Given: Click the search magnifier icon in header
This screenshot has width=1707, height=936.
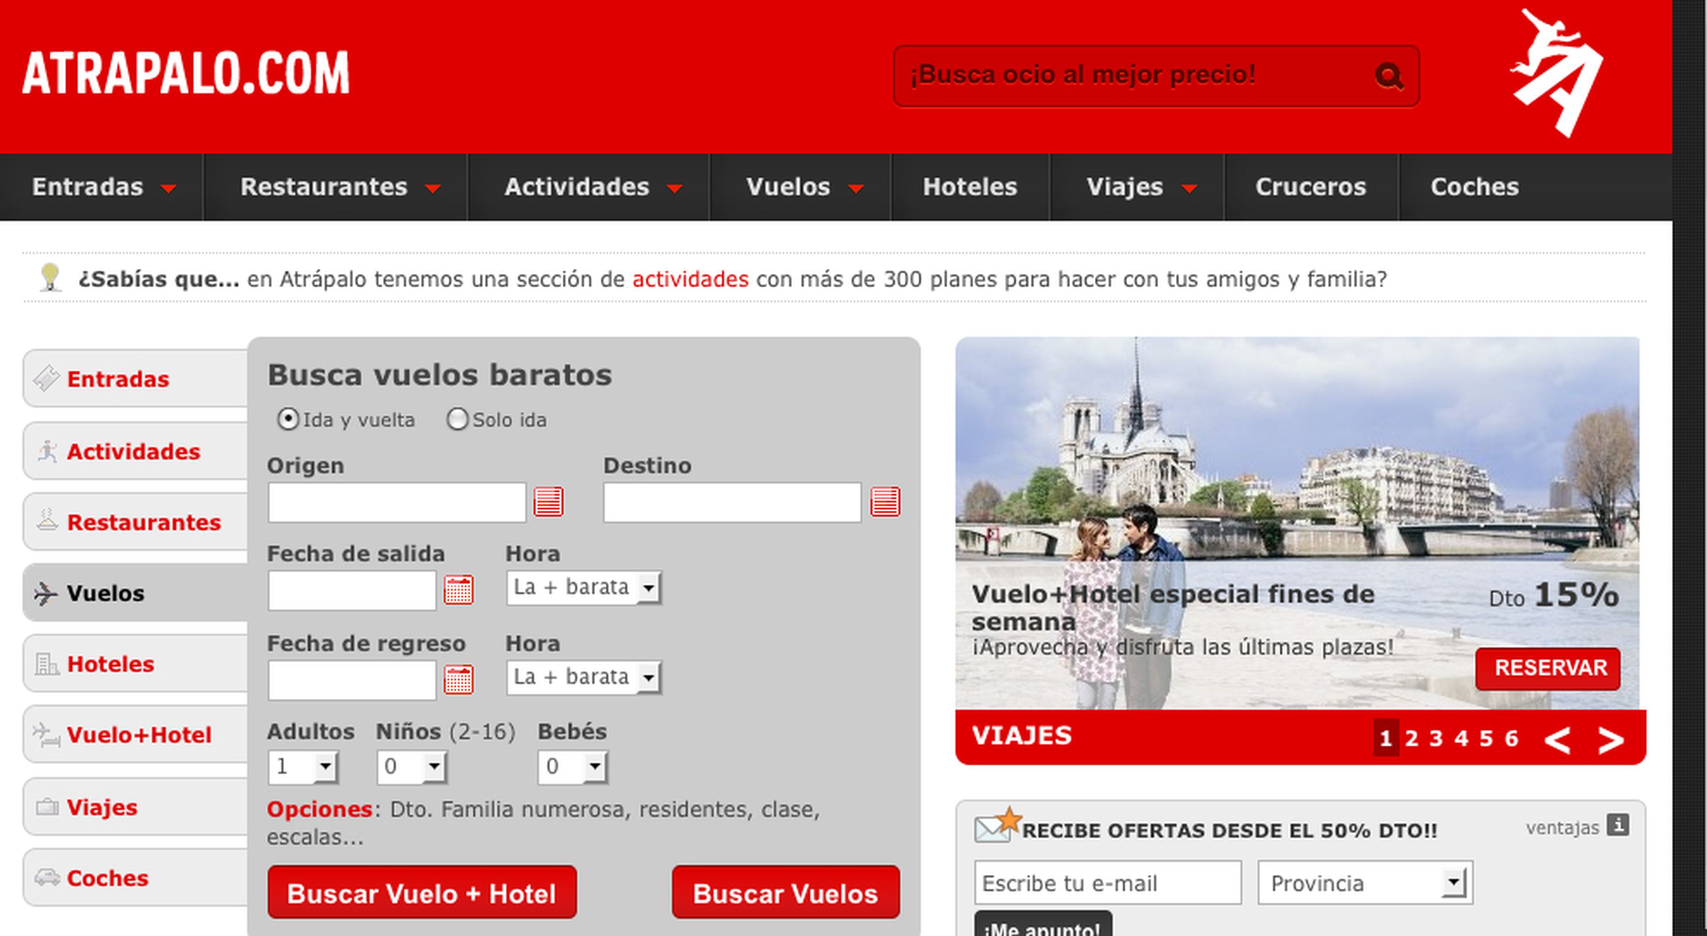Looking at the screenshot, I should tap(1389, 76).
